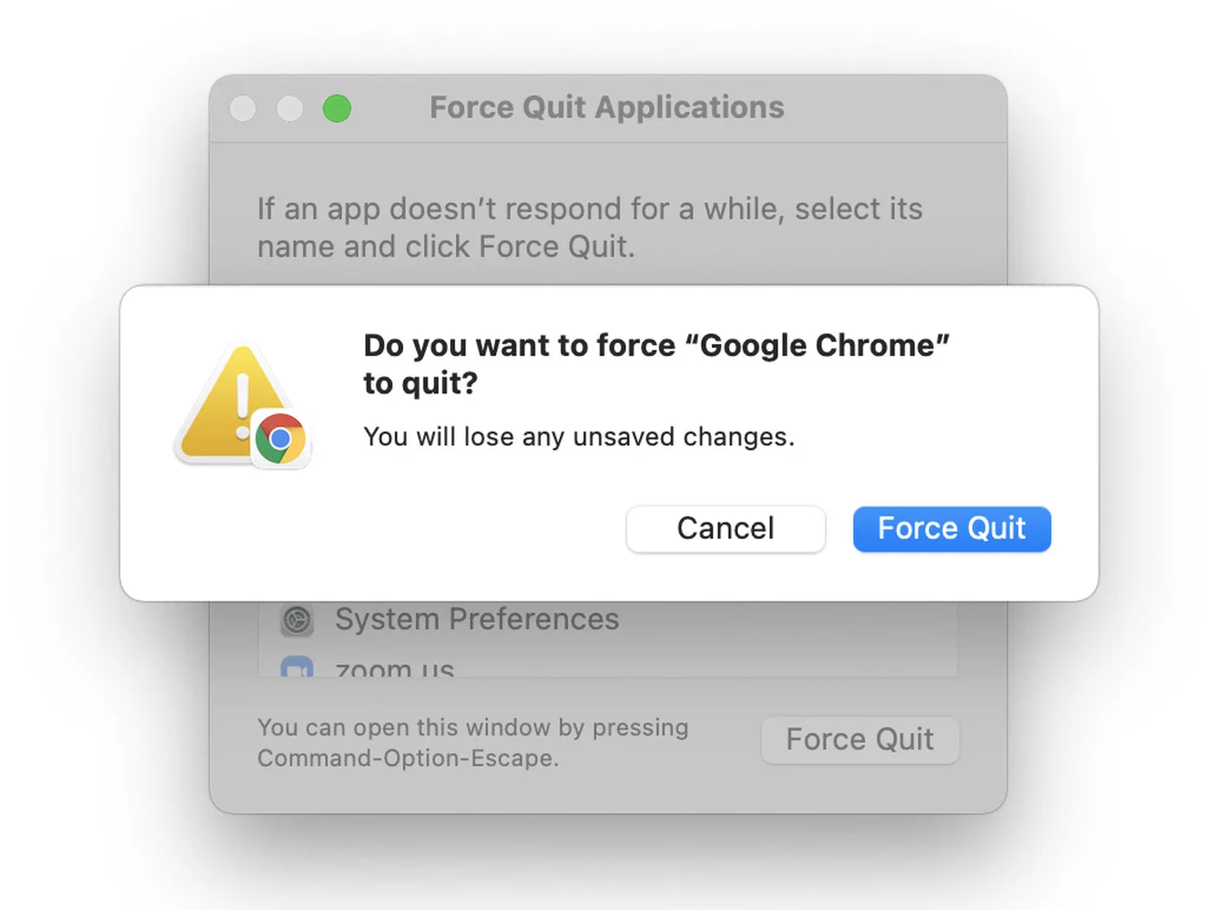
Task: Click the Command-Option-Escape hint text
Action: click(x=408, y=758)
